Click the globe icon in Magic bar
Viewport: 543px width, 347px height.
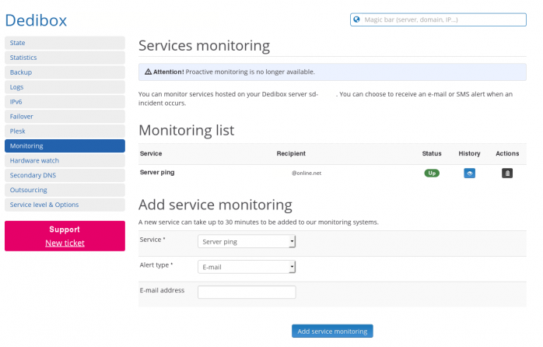(x=357, y=19)
